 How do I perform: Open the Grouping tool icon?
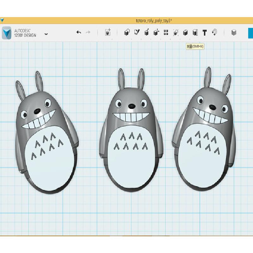tap(176, 32)
